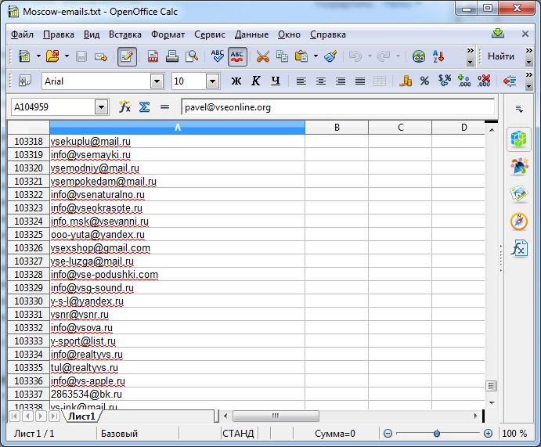This screenshot has width=541, height=447.
Task: Toggle italic К formatting
Action: coord(256,81)
